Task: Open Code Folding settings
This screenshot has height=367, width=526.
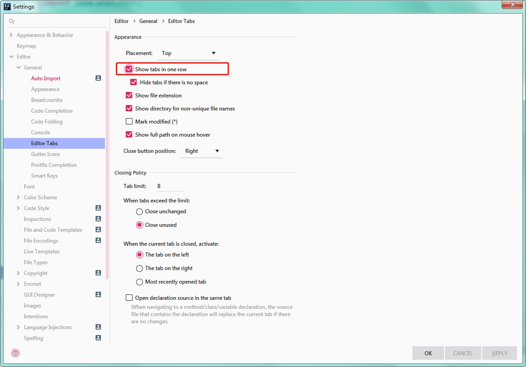Action: click(46, 121)
